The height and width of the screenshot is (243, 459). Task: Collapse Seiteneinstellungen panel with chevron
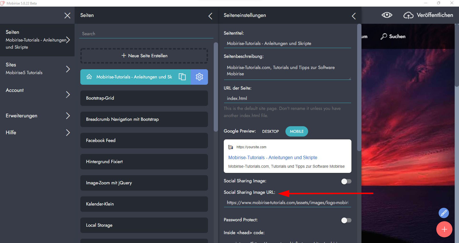point(354,16)
